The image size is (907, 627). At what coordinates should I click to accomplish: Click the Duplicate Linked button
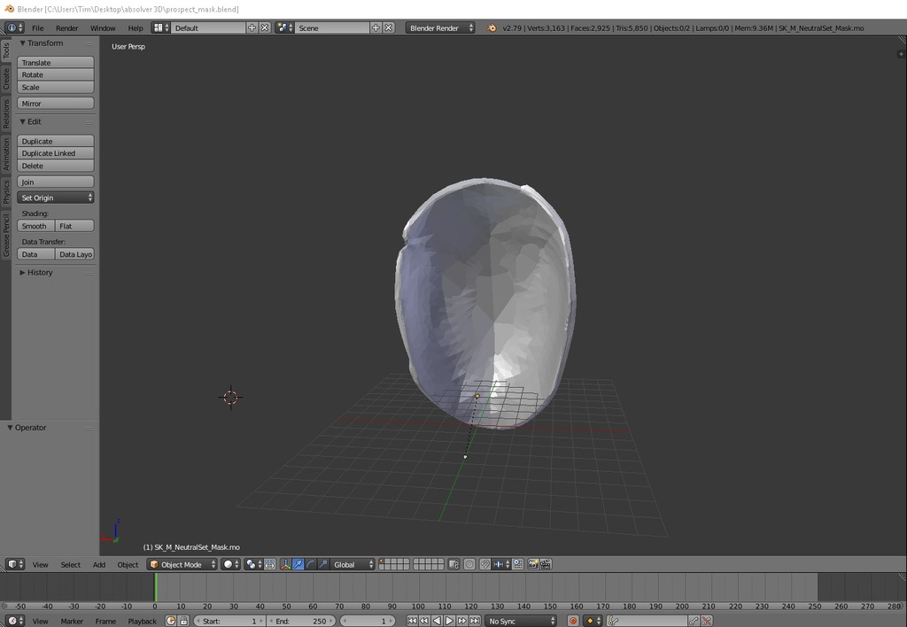click(56, 153)
